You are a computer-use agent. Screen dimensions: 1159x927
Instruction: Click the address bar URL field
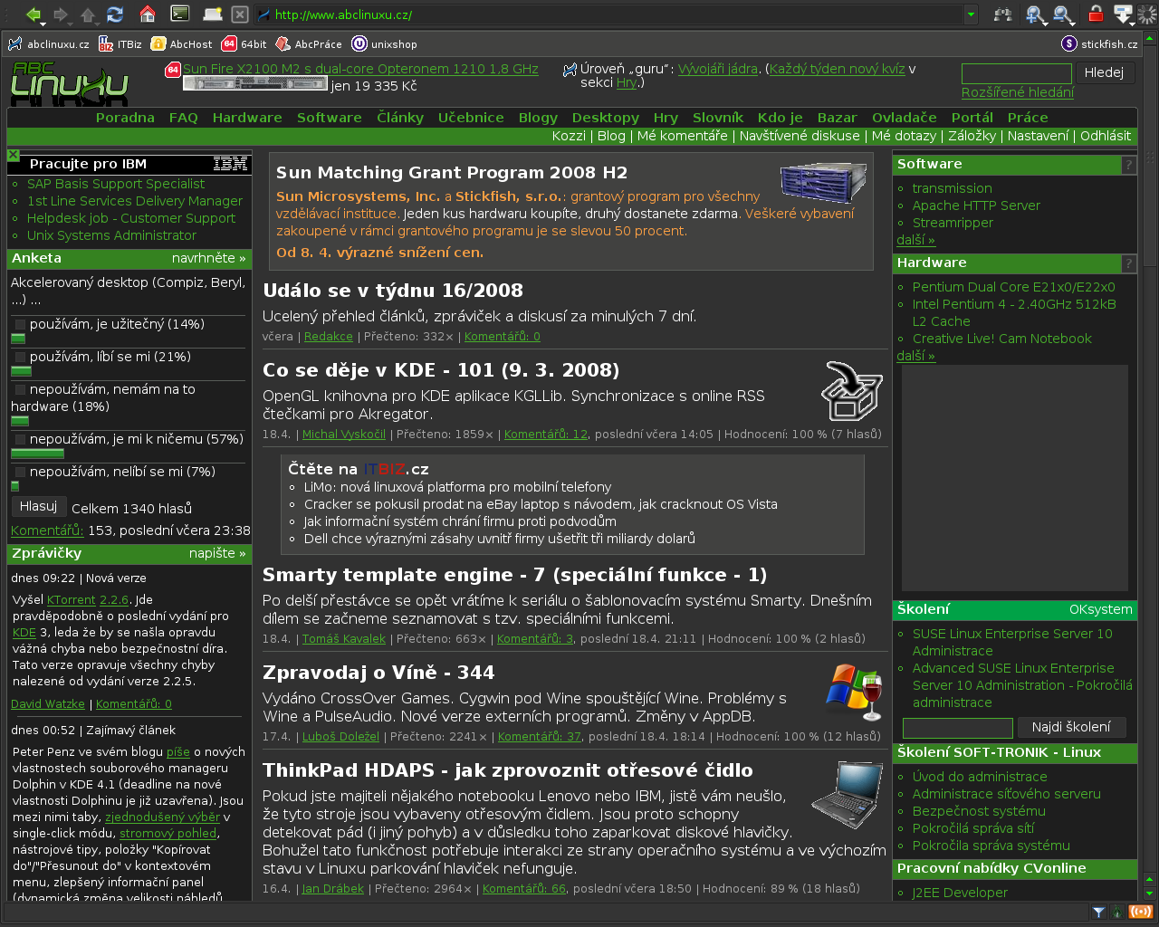coord(608,14)
